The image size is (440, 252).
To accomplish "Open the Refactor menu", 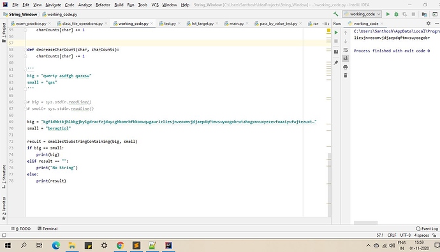I will (x=103, y=4).
